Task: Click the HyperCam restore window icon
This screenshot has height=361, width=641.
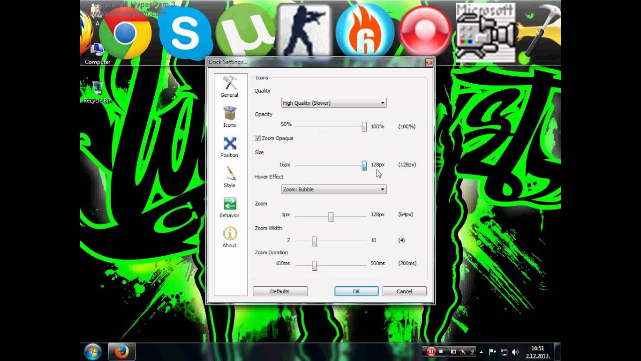Action: click(472, 352)
